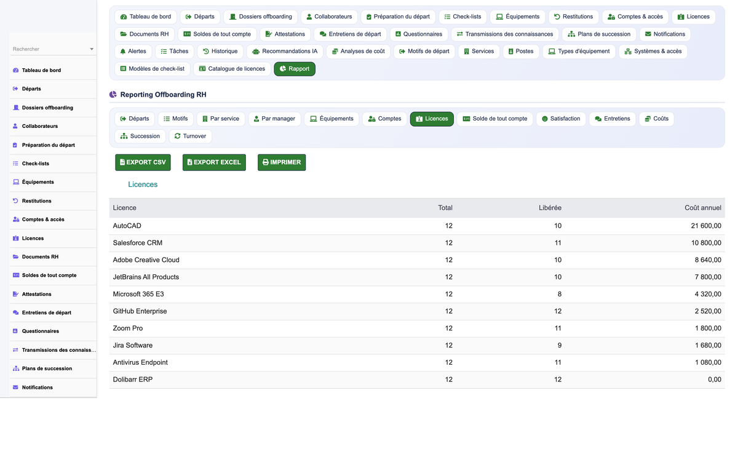Click the Dossiers offboarding sidebar icon

click(16, 108)
